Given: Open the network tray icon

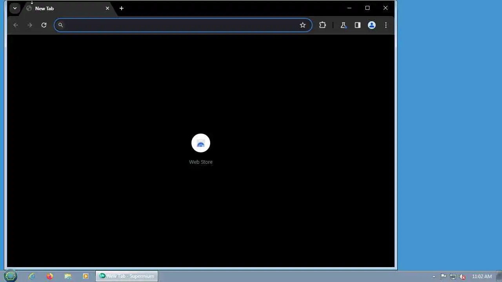Looking at the screenshot, I should coord(453,277).
